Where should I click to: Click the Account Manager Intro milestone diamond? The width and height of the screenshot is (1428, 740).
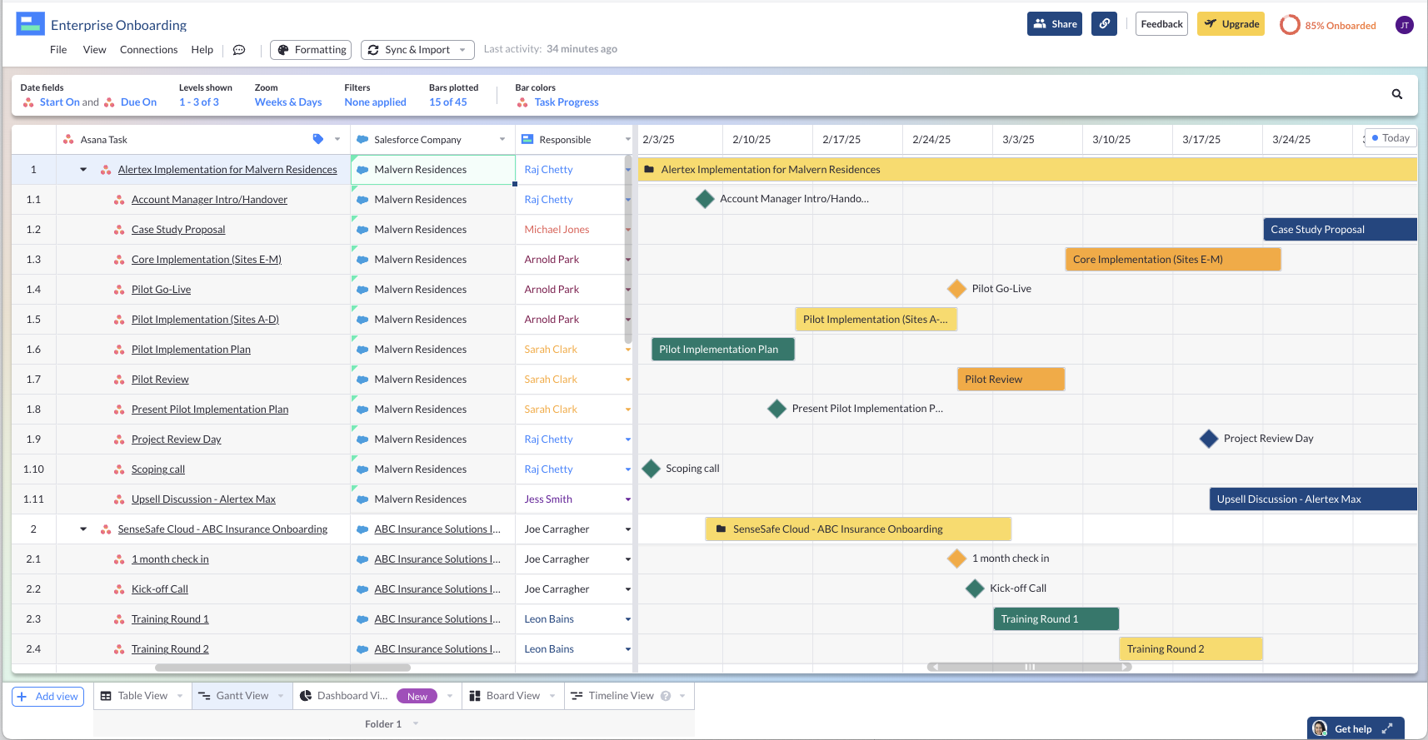point(705,199)
